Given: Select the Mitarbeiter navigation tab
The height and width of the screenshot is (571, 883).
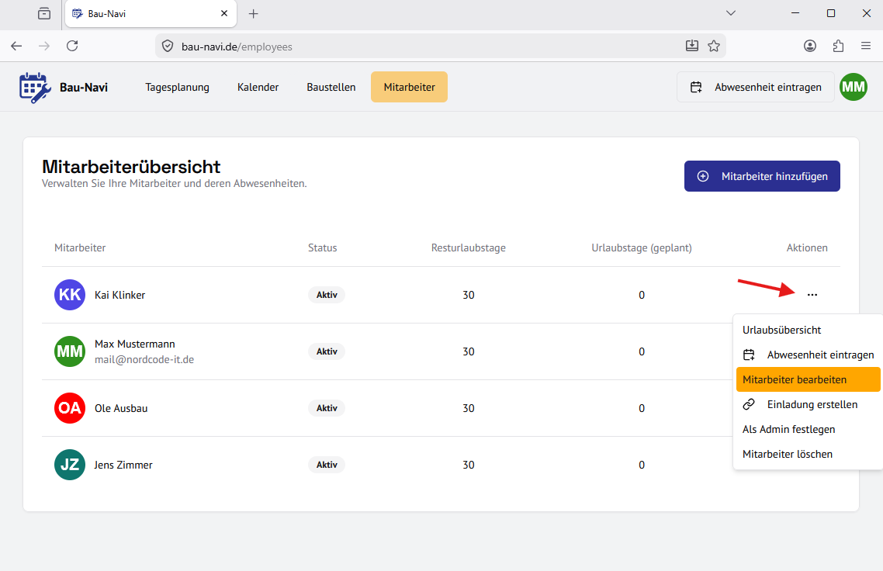Looking at the screenshot, I should tap(410, 88).
